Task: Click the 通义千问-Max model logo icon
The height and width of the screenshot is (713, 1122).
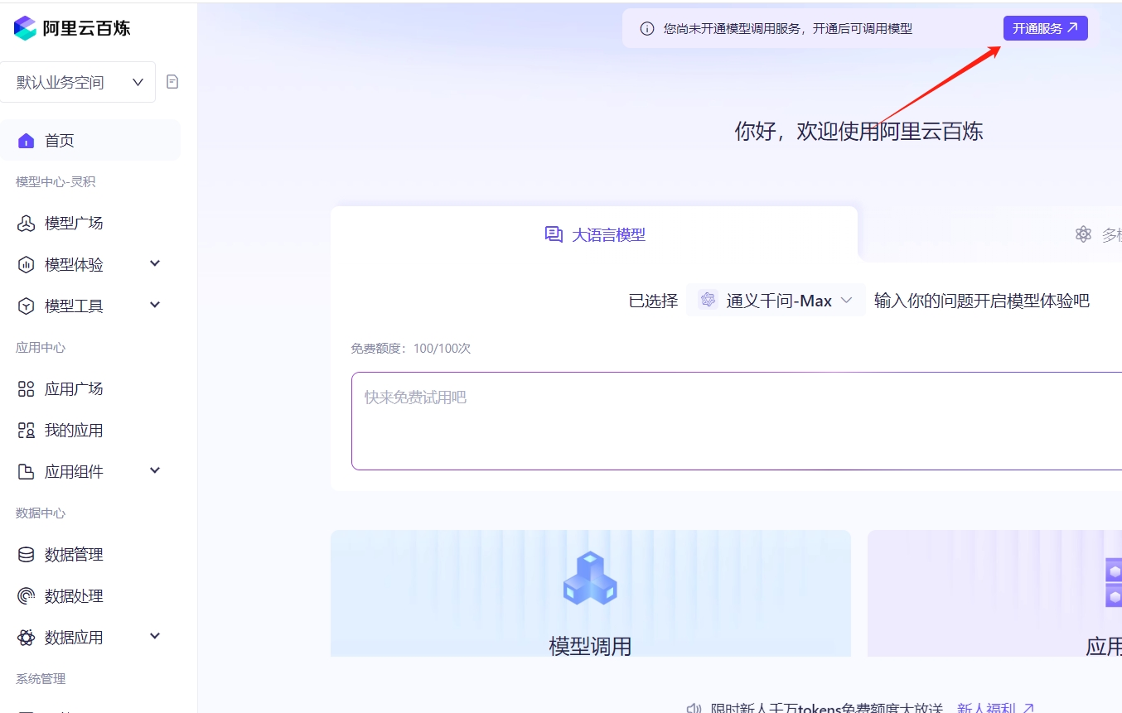Action: click(708, 300)
